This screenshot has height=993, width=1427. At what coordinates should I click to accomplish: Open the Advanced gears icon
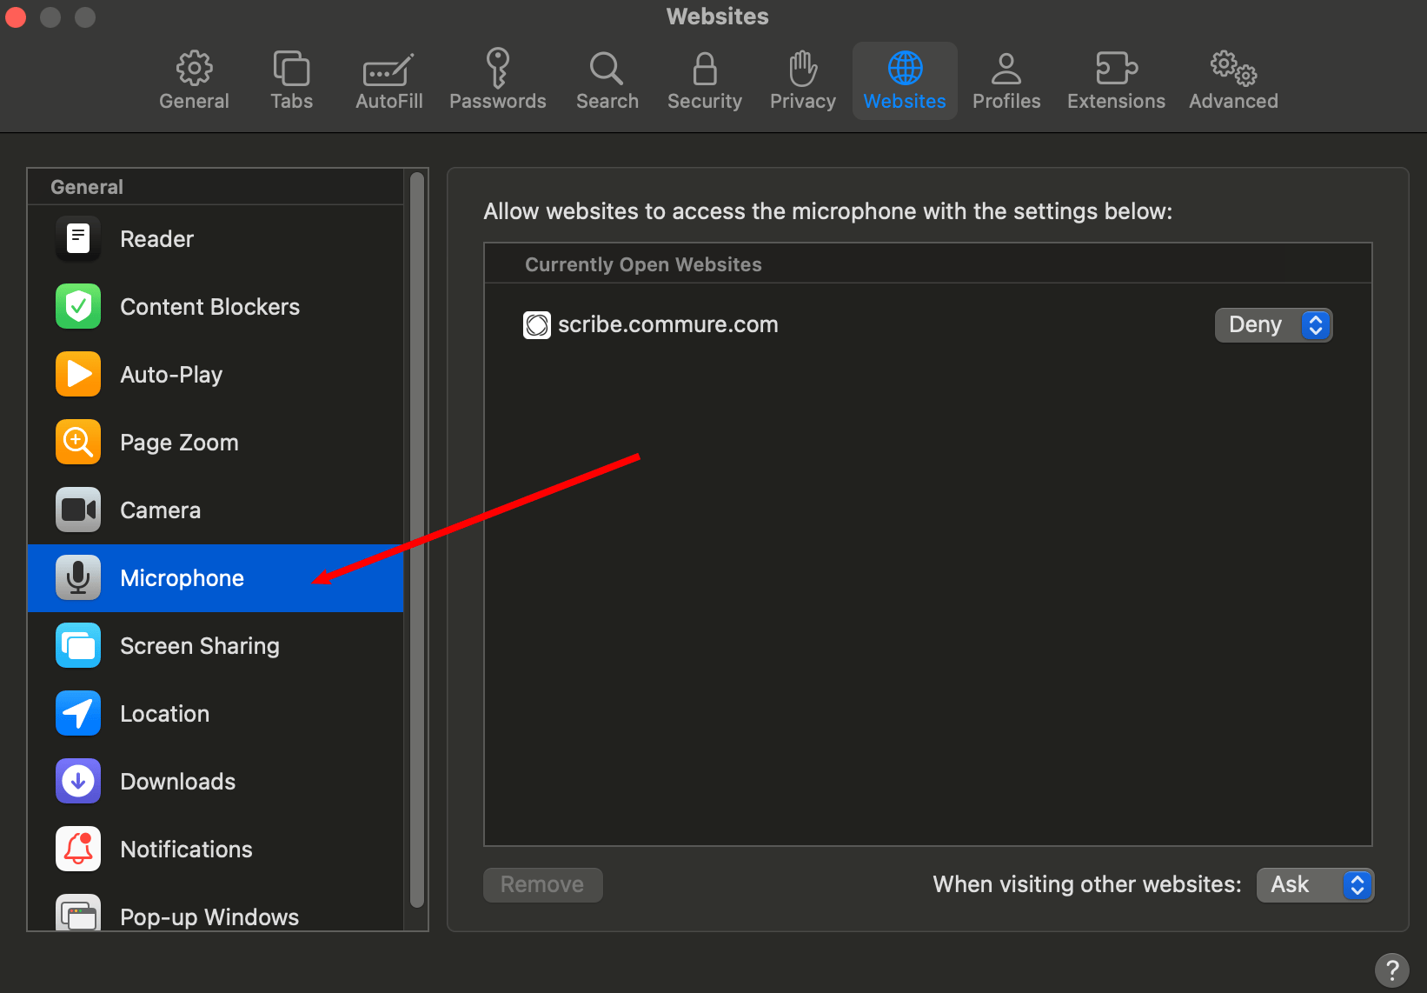(x=1234, y=68)
